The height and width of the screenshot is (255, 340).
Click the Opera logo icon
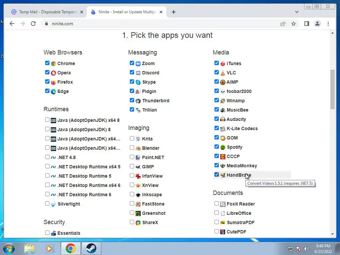tap(53, 73)
